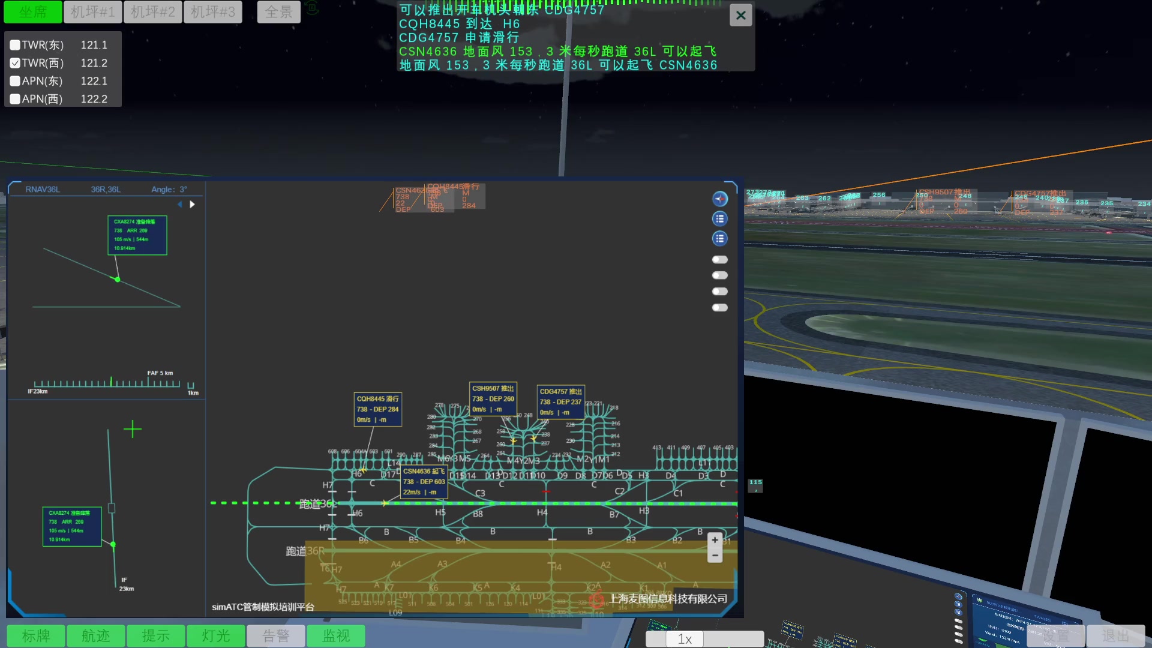Screen dimensions: 1152x648
Task: Click the left arrow in the approach panel
Action: pos(179,205)
